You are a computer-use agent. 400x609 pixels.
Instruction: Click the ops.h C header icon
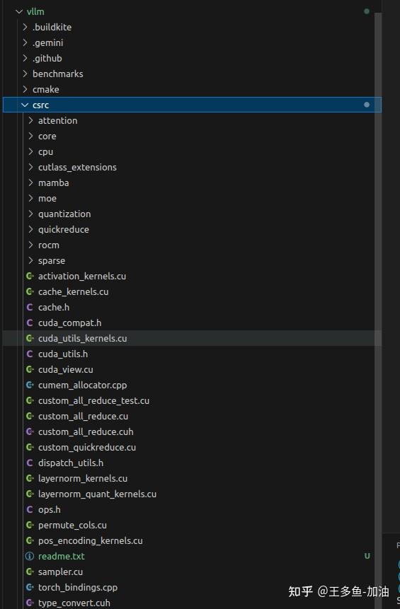(x=30, y=509)
